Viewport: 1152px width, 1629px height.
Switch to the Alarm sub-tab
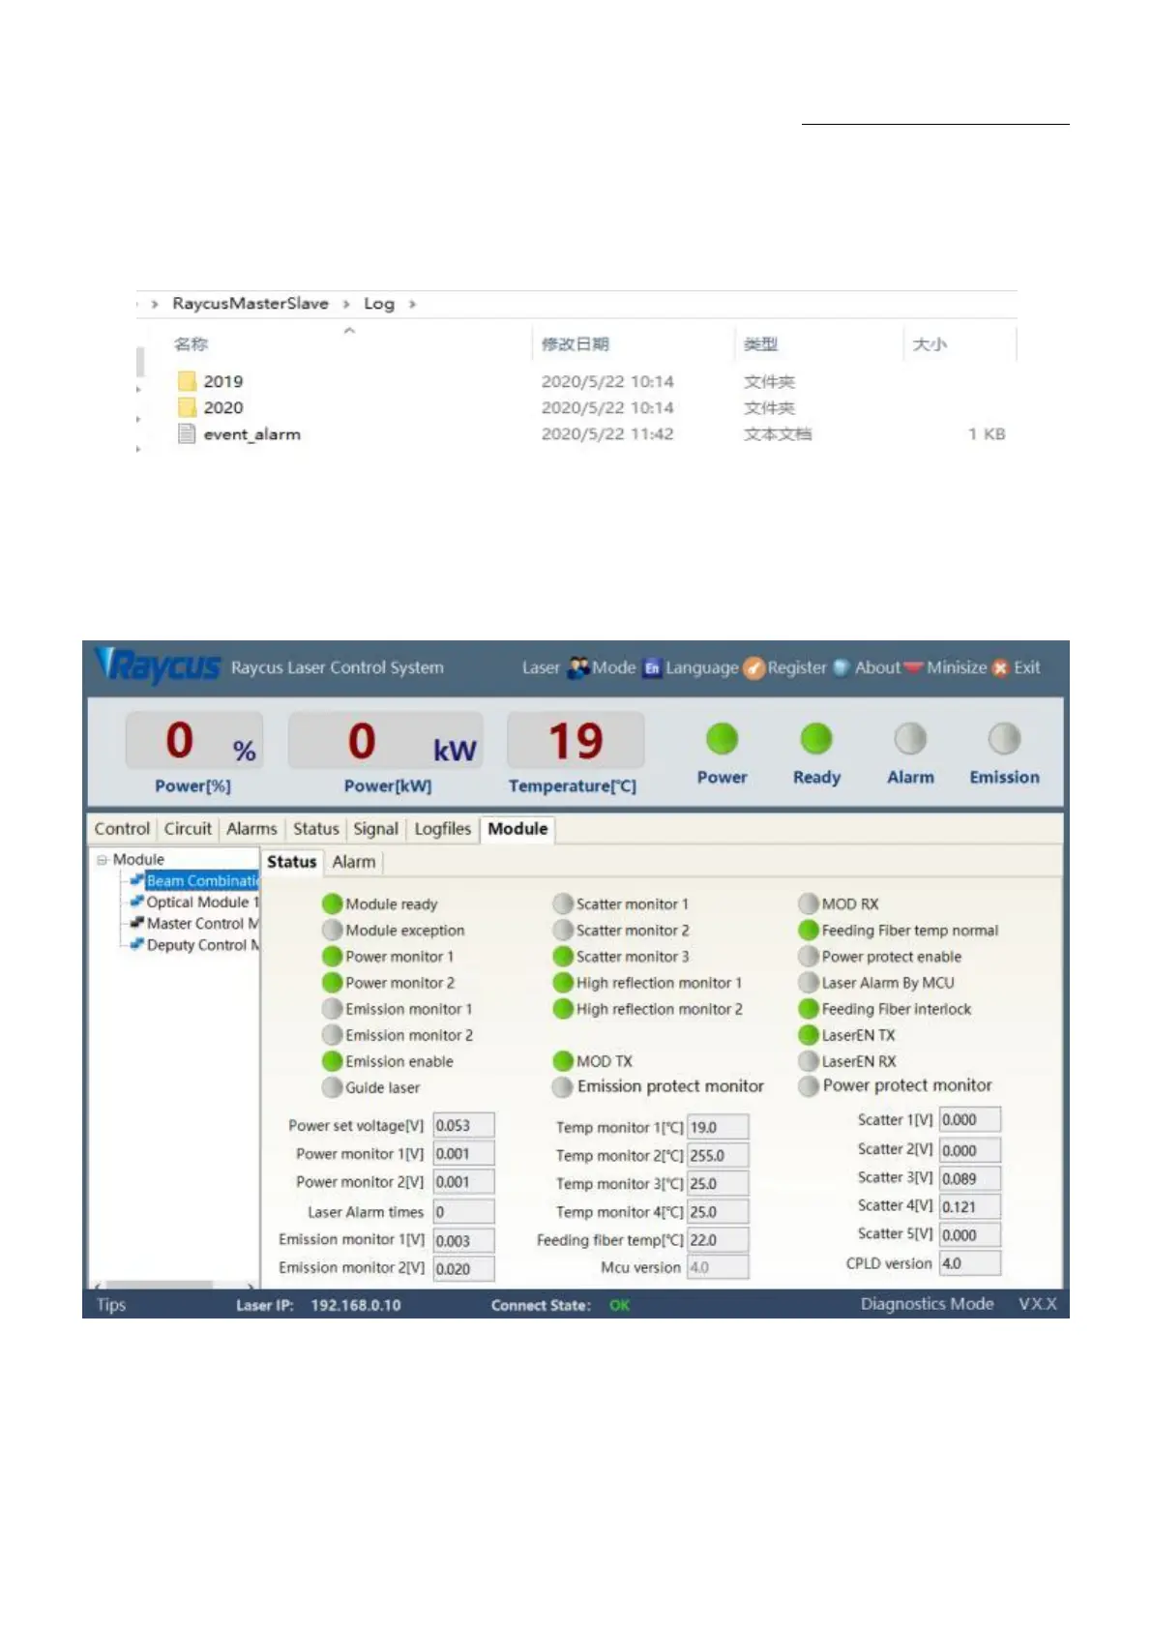coord(354,862)
